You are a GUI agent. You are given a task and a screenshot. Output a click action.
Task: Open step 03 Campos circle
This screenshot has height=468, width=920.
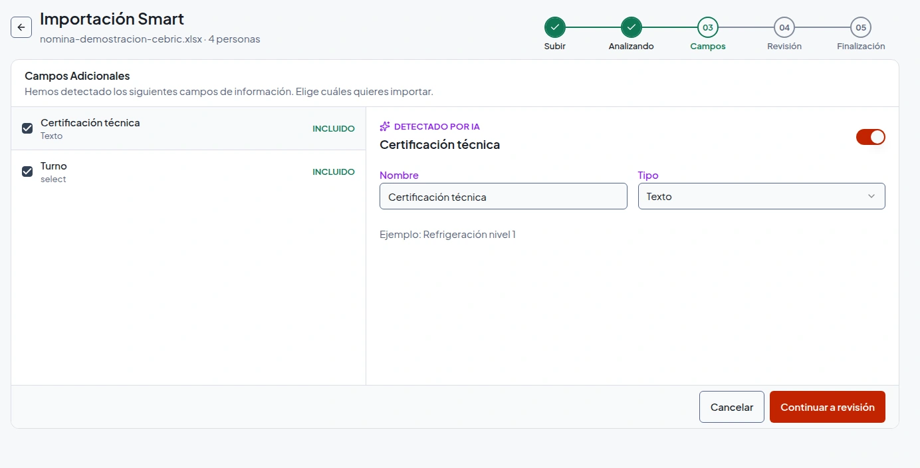tap(708, 27)
